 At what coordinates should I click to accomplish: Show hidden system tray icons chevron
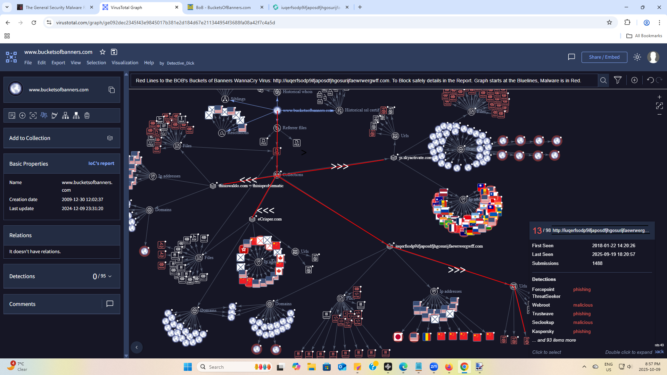tap(584, 367)
